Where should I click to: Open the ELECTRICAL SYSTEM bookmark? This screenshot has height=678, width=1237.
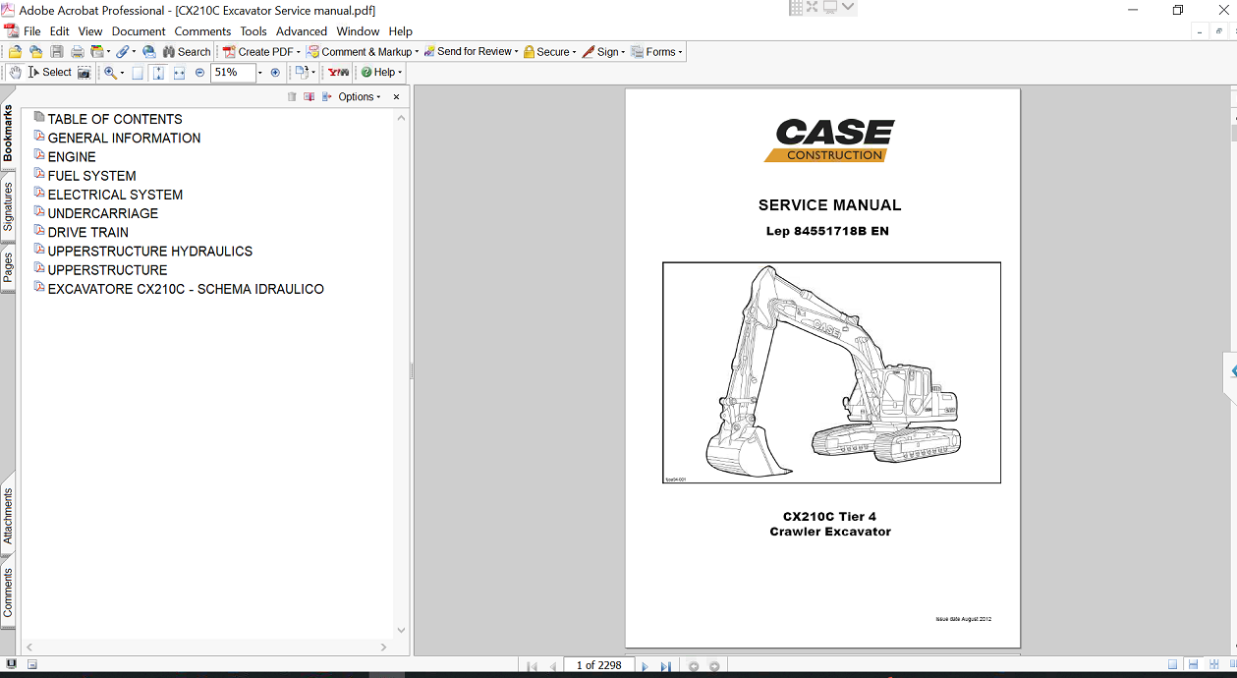pos(115,195)
